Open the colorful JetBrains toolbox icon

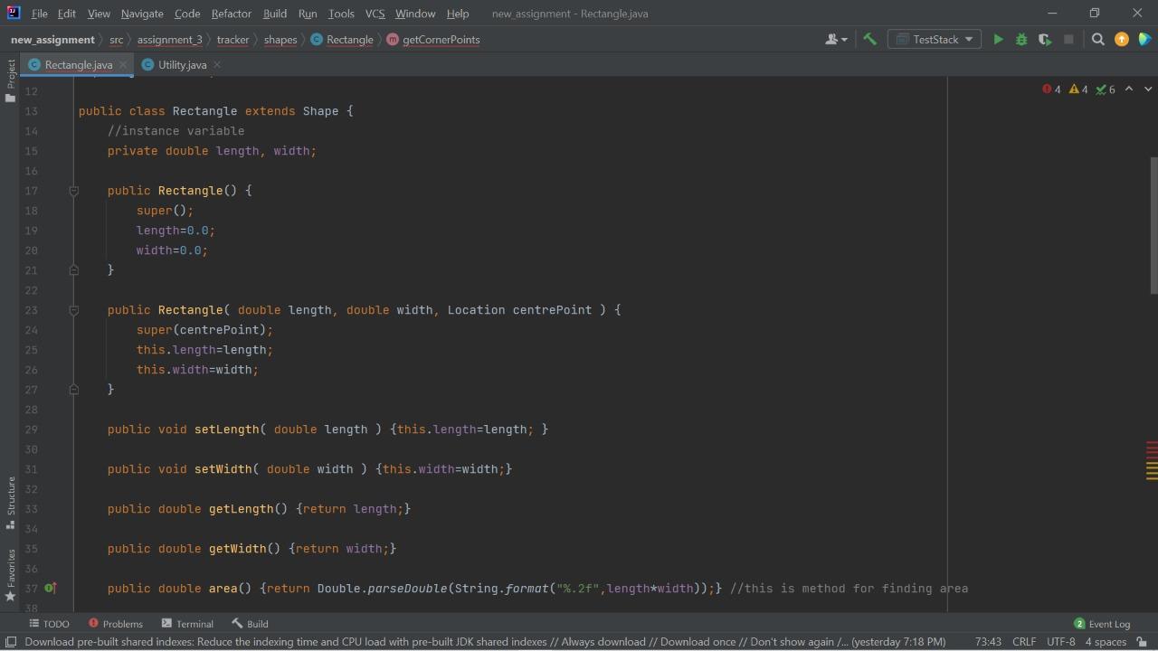(x=1144, y=40)
